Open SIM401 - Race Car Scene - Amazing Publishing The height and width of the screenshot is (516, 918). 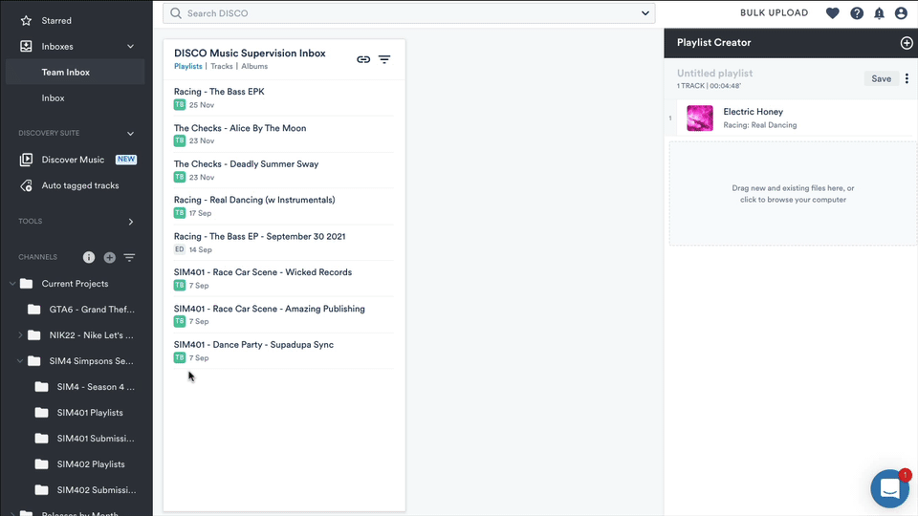coord(270,309)
